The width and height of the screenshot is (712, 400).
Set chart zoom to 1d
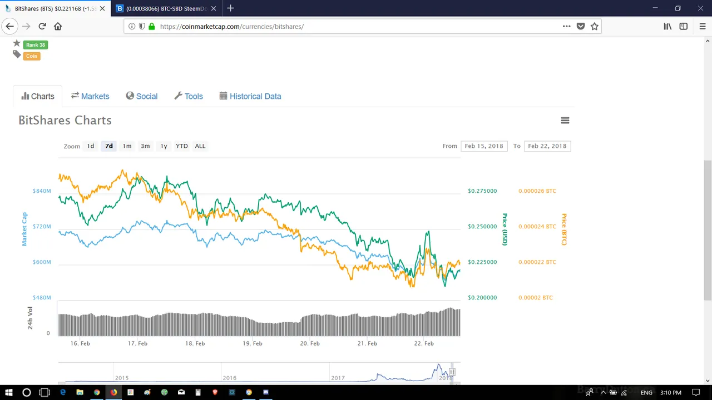coord(91,146)
